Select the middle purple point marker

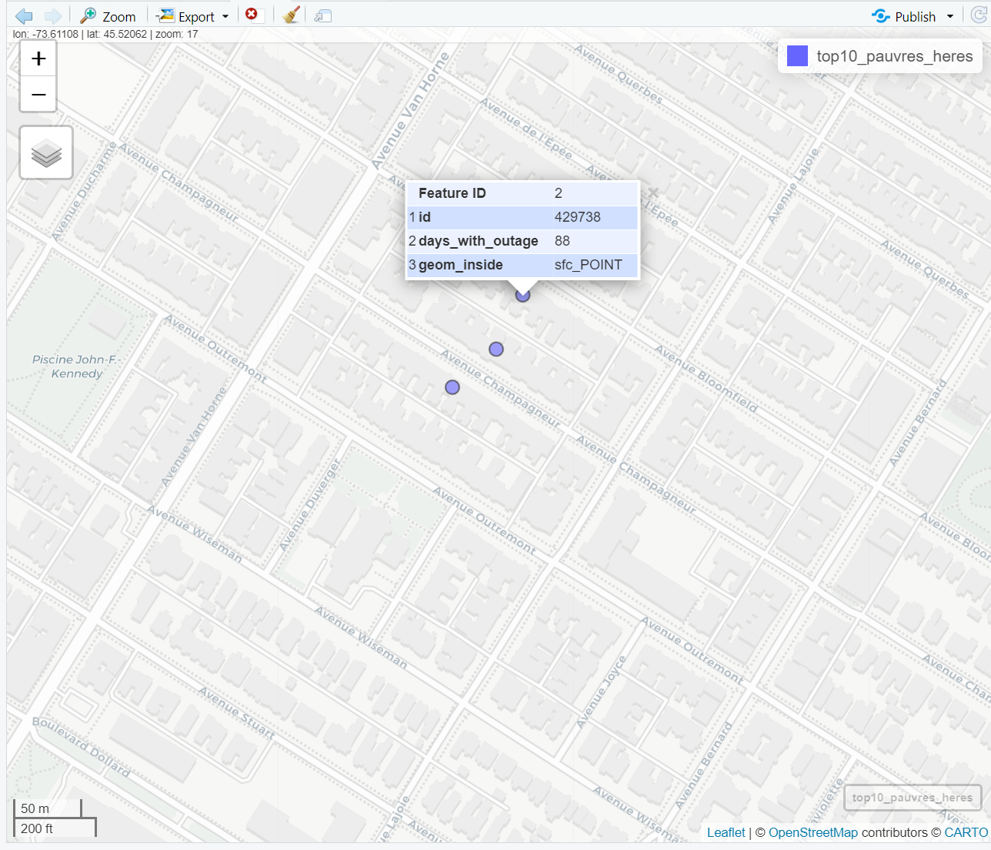pos(496,350)
